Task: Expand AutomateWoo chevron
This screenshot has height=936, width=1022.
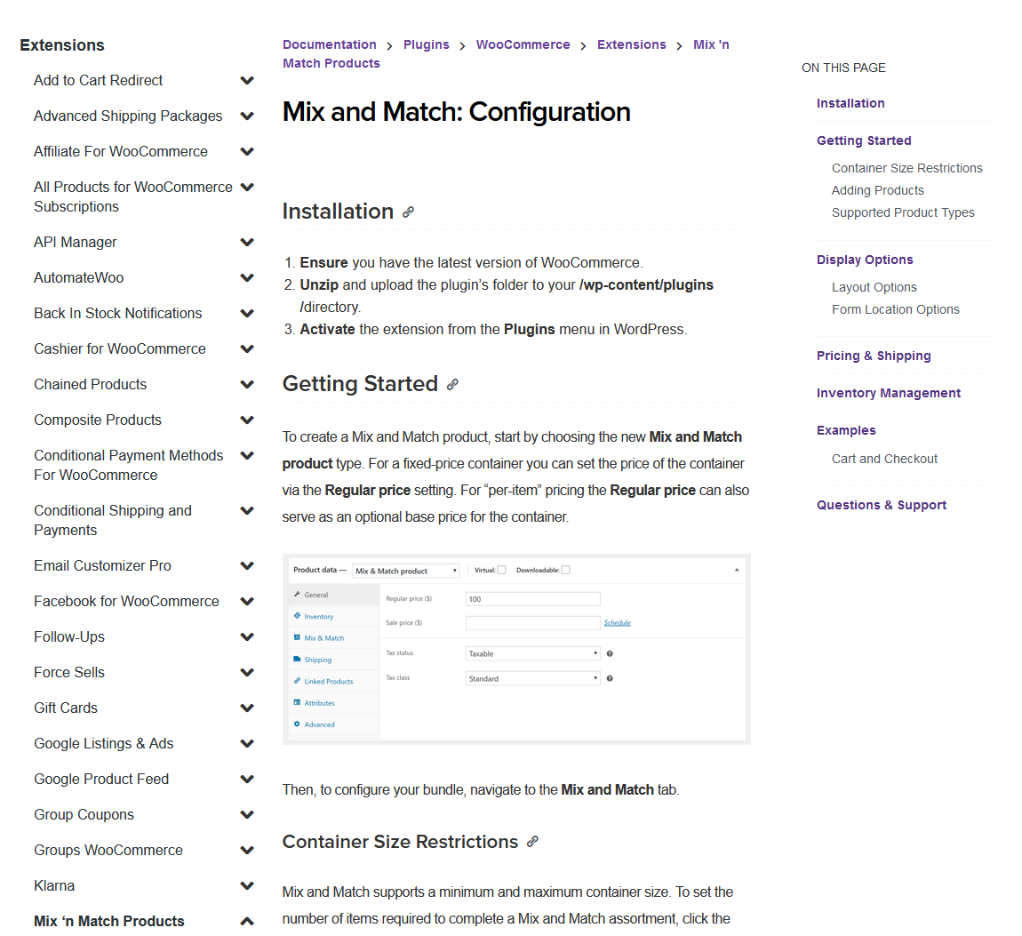Action: tap(247, 277)
